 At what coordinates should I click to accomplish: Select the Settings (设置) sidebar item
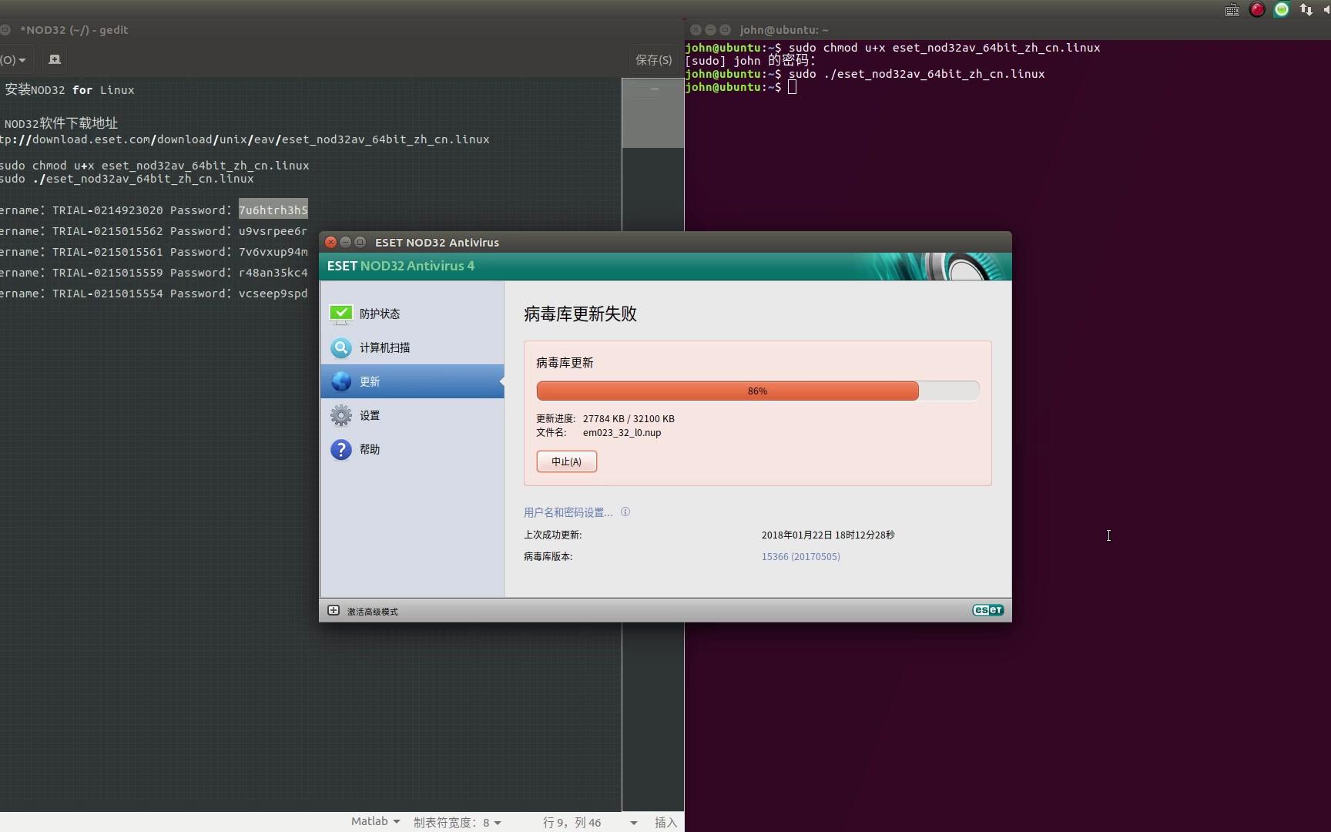(x=370, y=415)
